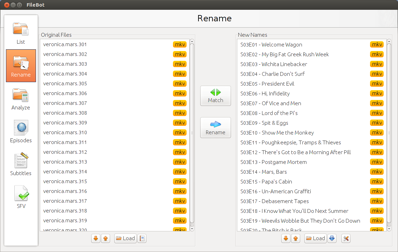Screen dimensions: 398x252
Task: Select file veronica.mars.301
Action: [115, 44]
